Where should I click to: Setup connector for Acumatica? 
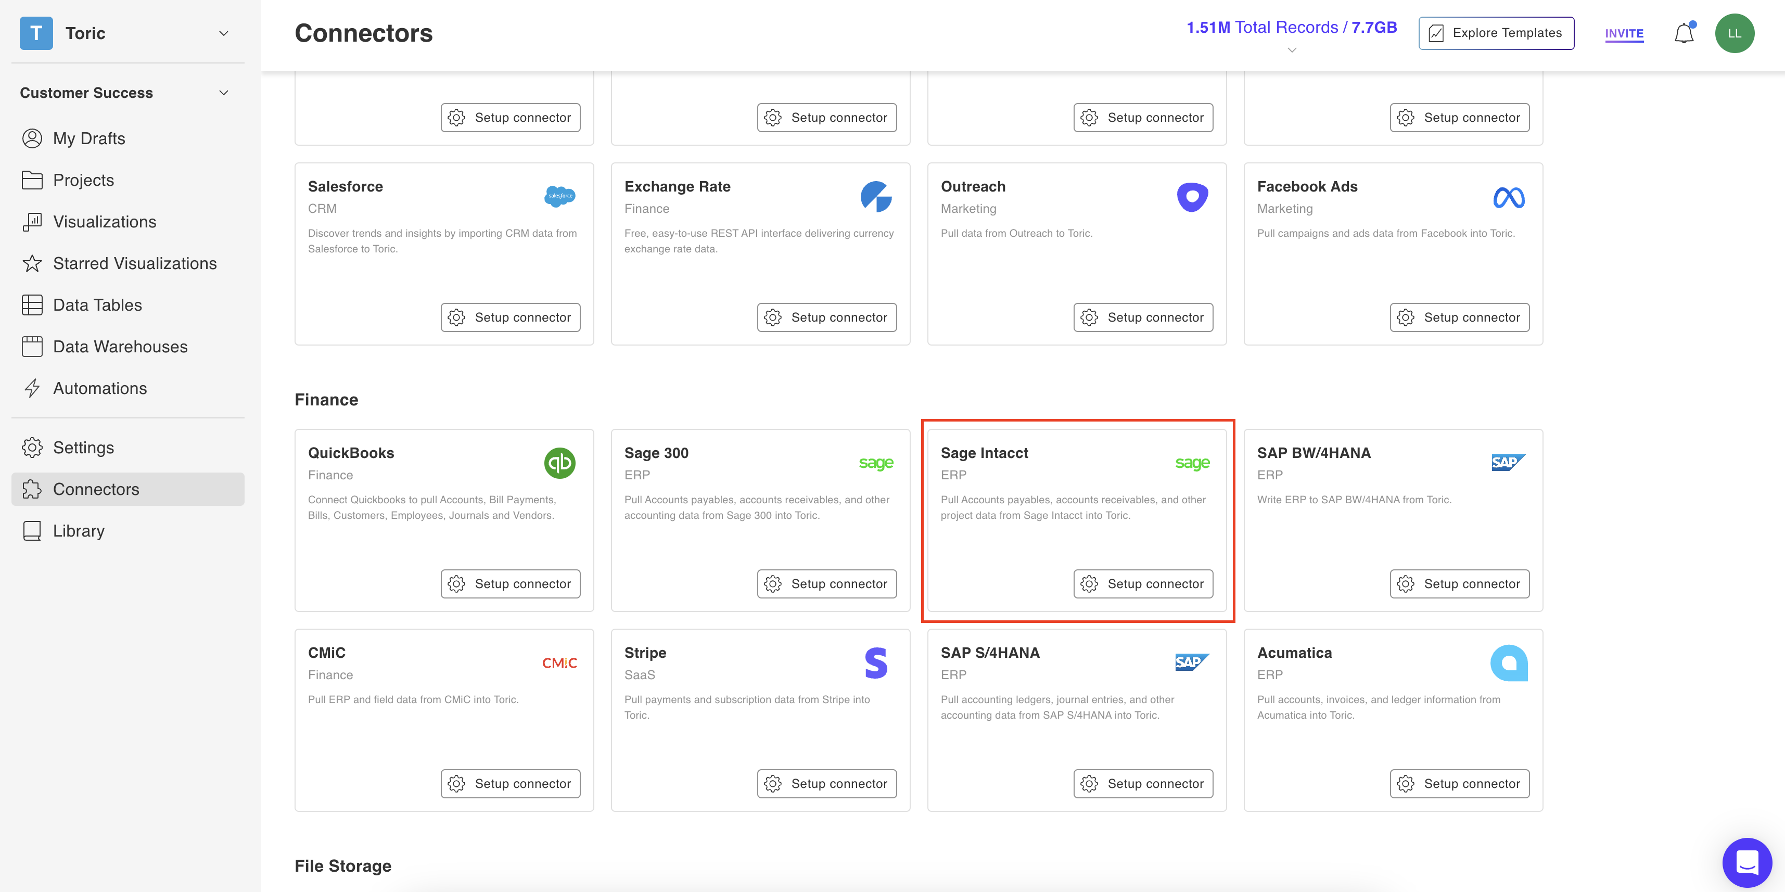(x=1459, y=784)
